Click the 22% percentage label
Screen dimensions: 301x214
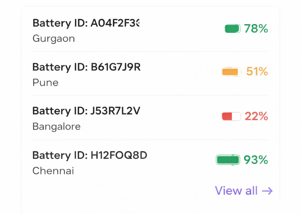[x=256, y=116]
